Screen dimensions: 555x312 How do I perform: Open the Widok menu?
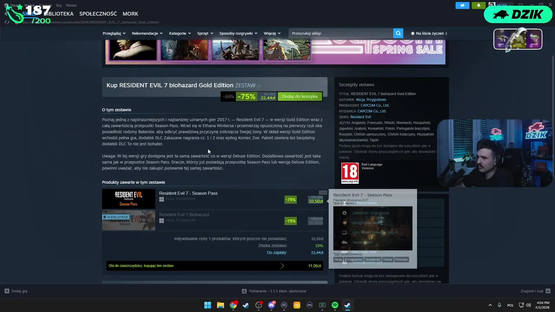click(x=29, y=5)
